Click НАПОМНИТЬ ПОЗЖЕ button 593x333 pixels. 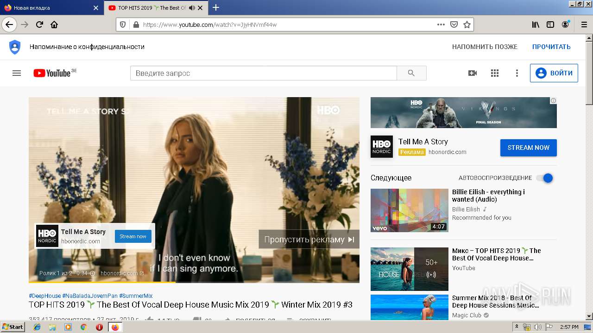(485, 47)
